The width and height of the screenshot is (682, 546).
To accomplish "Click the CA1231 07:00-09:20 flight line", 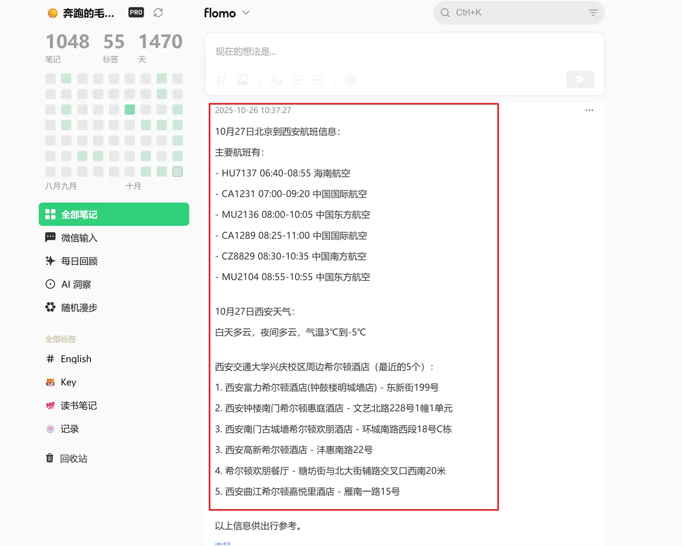I will pyautogui.click(x=291, y=194).
